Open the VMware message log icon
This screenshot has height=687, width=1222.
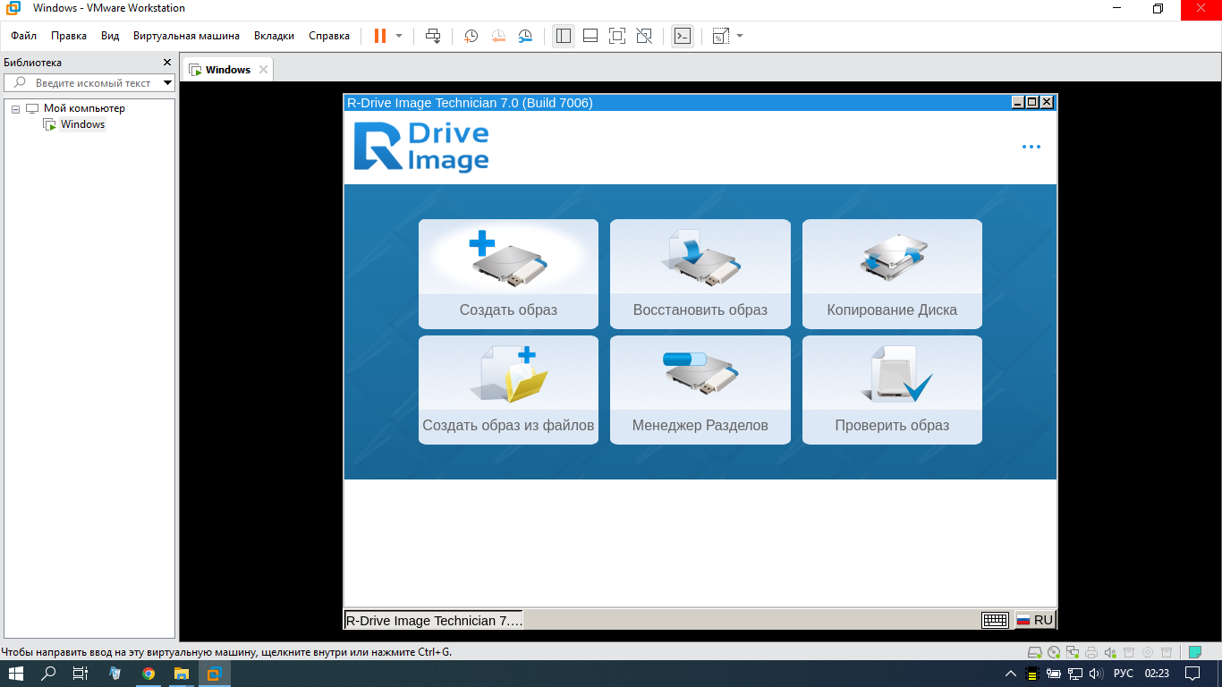point(1195,652)
